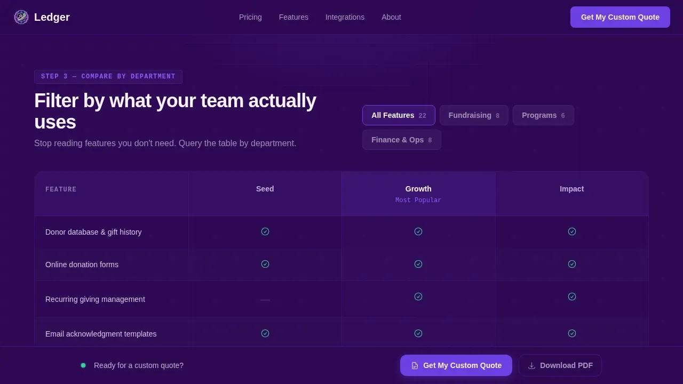
Task: Click the Download PDF button
Action: (x=560, y=365)
